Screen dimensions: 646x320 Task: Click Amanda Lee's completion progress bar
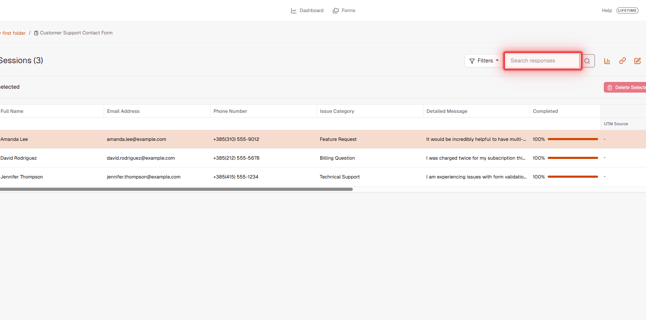(x=573, y=139)
